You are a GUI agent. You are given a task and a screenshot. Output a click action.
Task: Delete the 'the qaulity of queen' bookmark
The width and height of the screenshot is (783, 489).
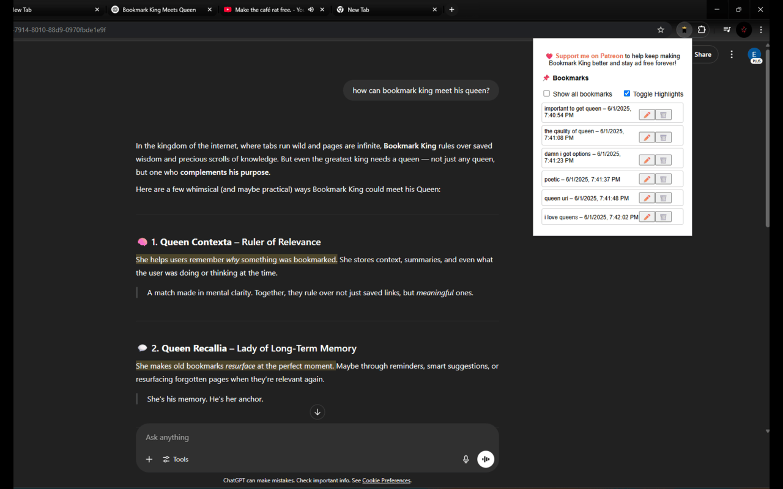(663, 138)
